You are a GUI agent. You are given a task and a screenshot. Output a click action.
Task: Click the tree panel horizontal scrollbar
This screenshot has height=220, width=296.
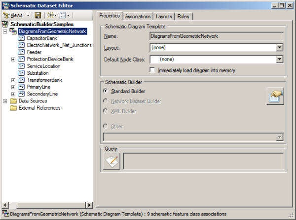(47, 205)
